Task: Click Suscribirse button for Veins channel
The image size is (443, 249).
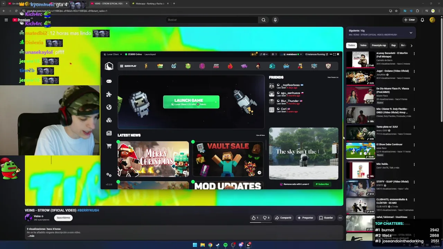Action: click(x=63, y=218)
